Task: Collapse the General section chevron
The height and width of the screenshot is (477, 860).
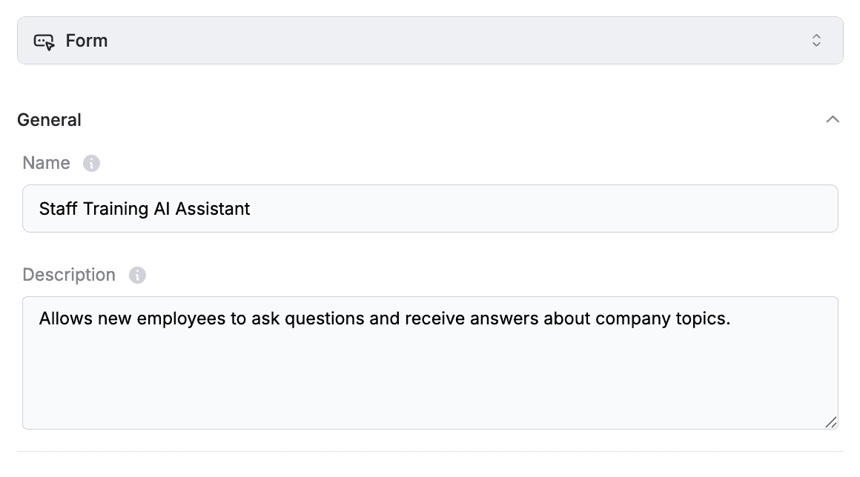Action: (x=833, y=119)
